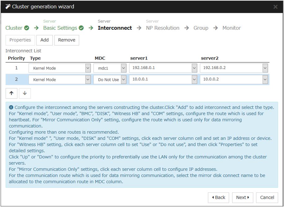Click Next to proceed

243,197
